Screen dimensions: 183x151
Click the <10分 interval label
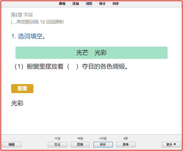click(x=103, y=138)
